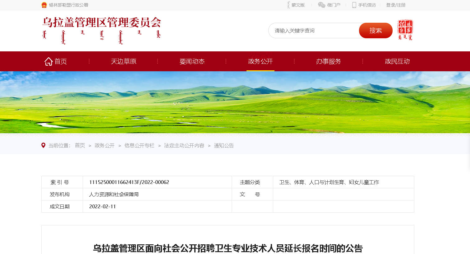Click publisher value 人力资源和社会保障局
The width and height of the screenshot is (470, 254).
coord(114,194)
